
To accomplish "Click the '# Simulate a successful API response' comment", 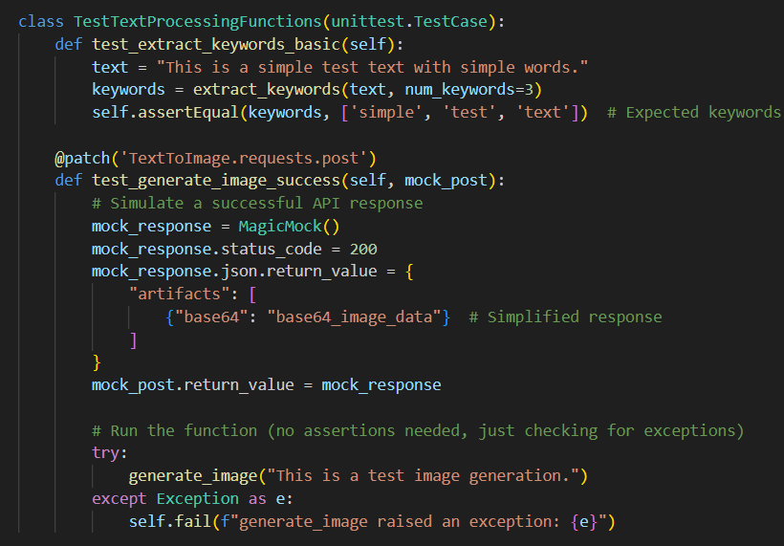I will [x=256, y=204].
